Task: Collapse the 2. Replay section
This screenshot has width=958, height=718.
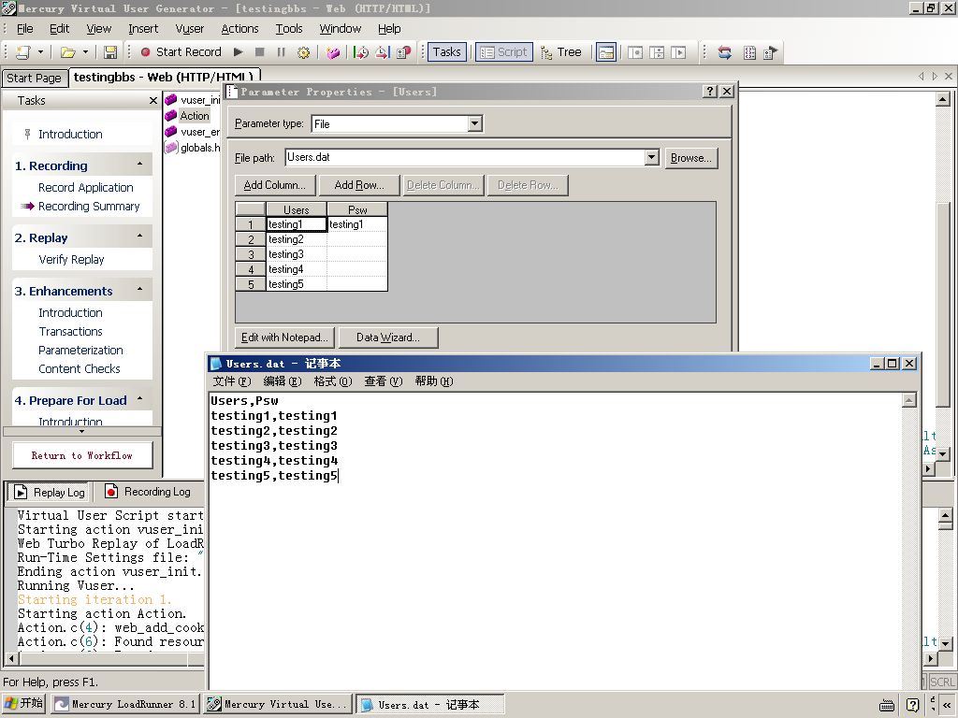Action: (x=140, y=236)
